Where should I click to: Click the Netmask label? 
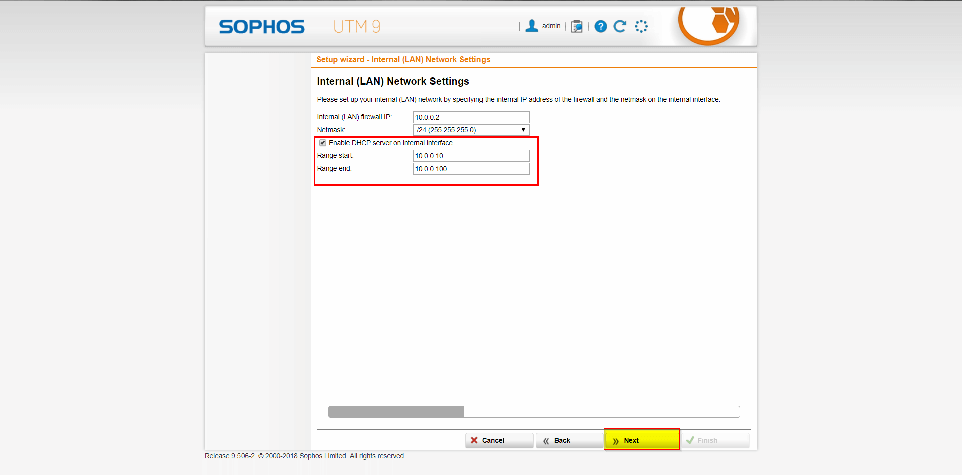point(331,130)
